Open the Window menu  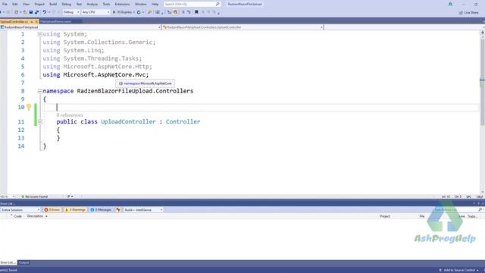[x=141, y=4]
